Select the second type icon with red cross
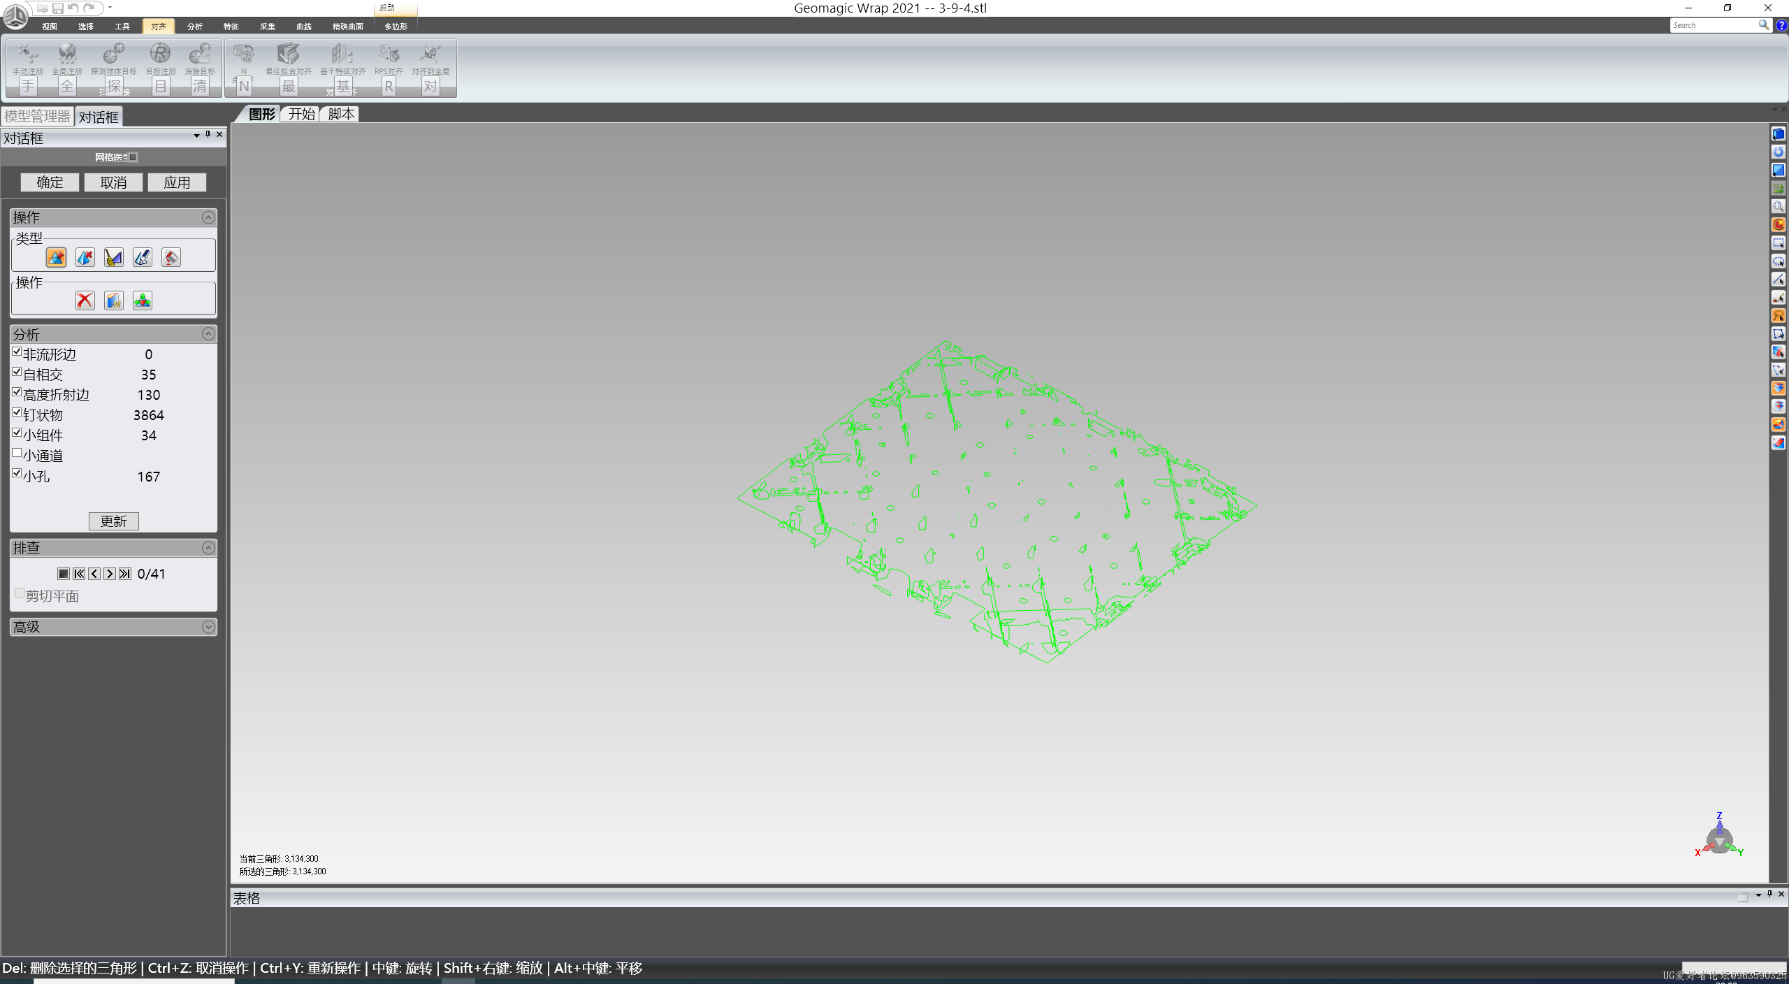This screenshot has height=984, width=1789. (x=85, y=257)
